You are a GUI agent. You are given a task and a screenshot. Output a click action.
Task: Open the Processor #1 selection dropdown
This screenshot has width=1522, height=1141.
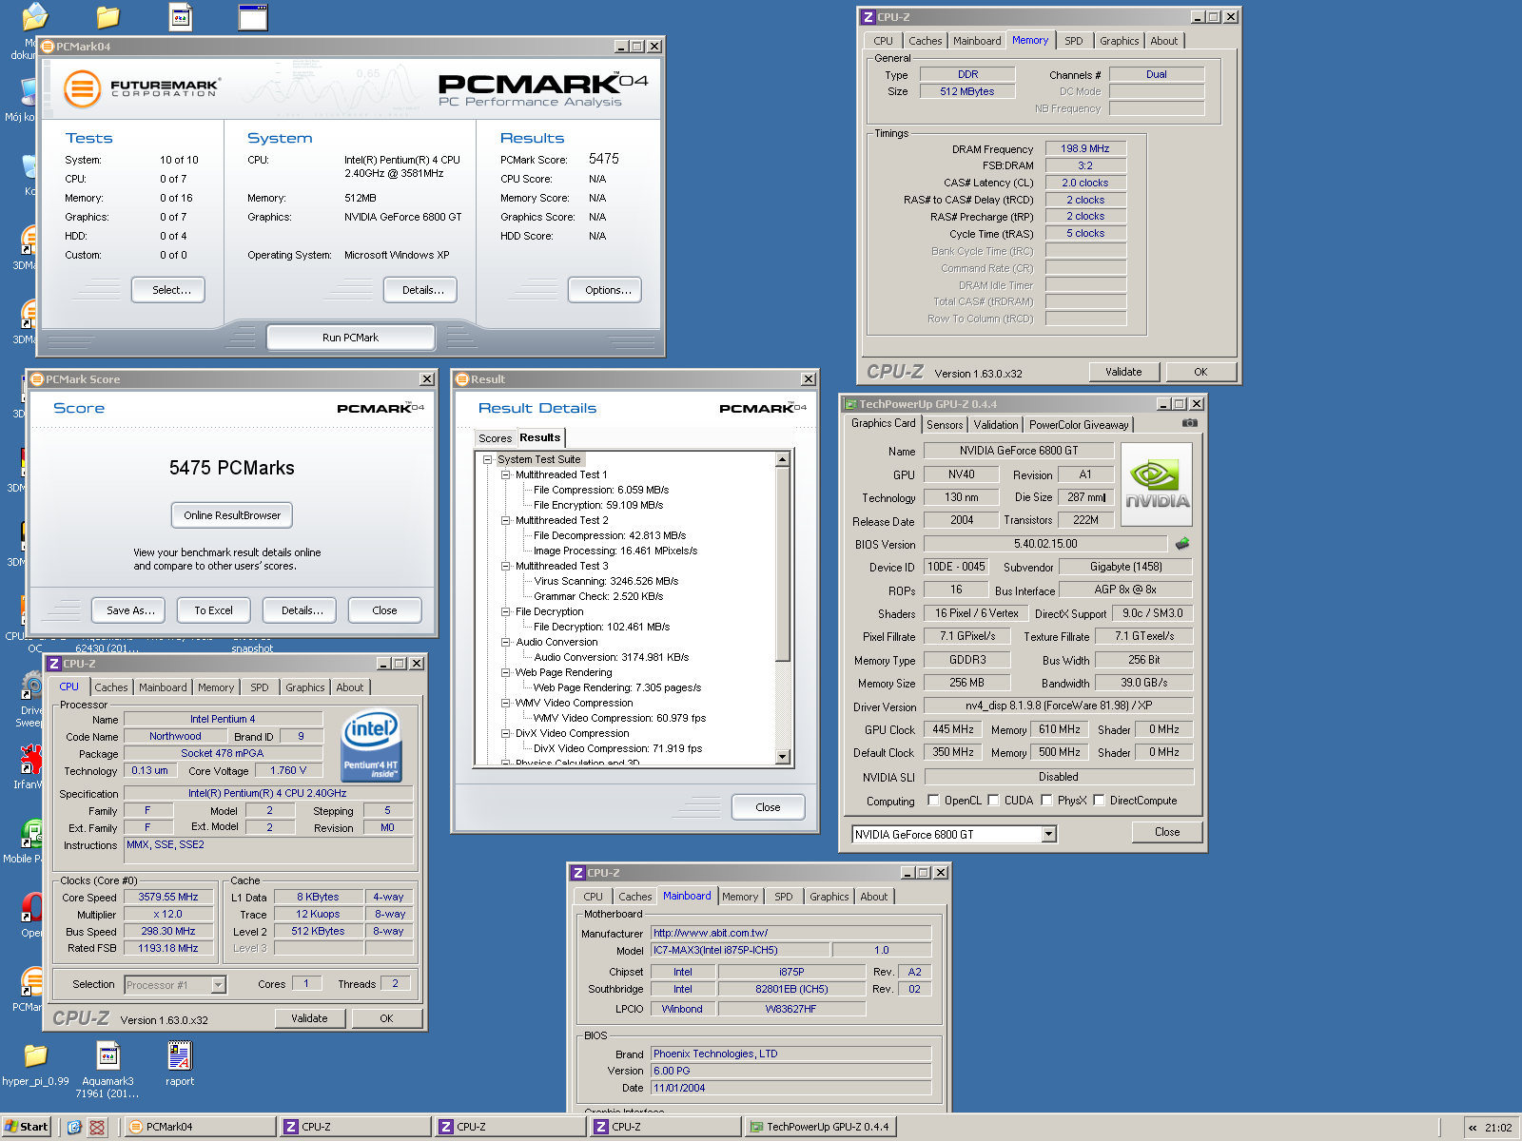218,985
